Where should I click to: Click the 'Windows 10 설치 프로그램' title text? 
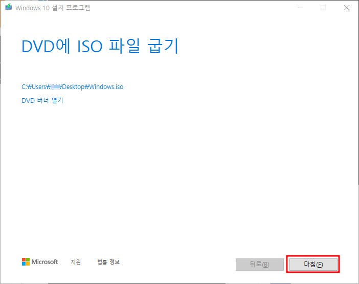click(53, 8)
